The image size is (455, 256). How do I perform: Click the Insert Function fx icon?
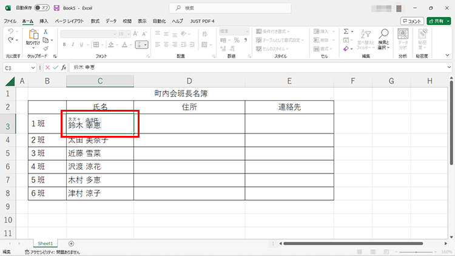pos(64,67)
